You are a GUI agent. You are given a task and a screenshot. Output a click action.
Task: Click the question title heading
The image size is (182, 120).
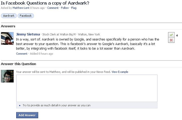tap(45, 3)
